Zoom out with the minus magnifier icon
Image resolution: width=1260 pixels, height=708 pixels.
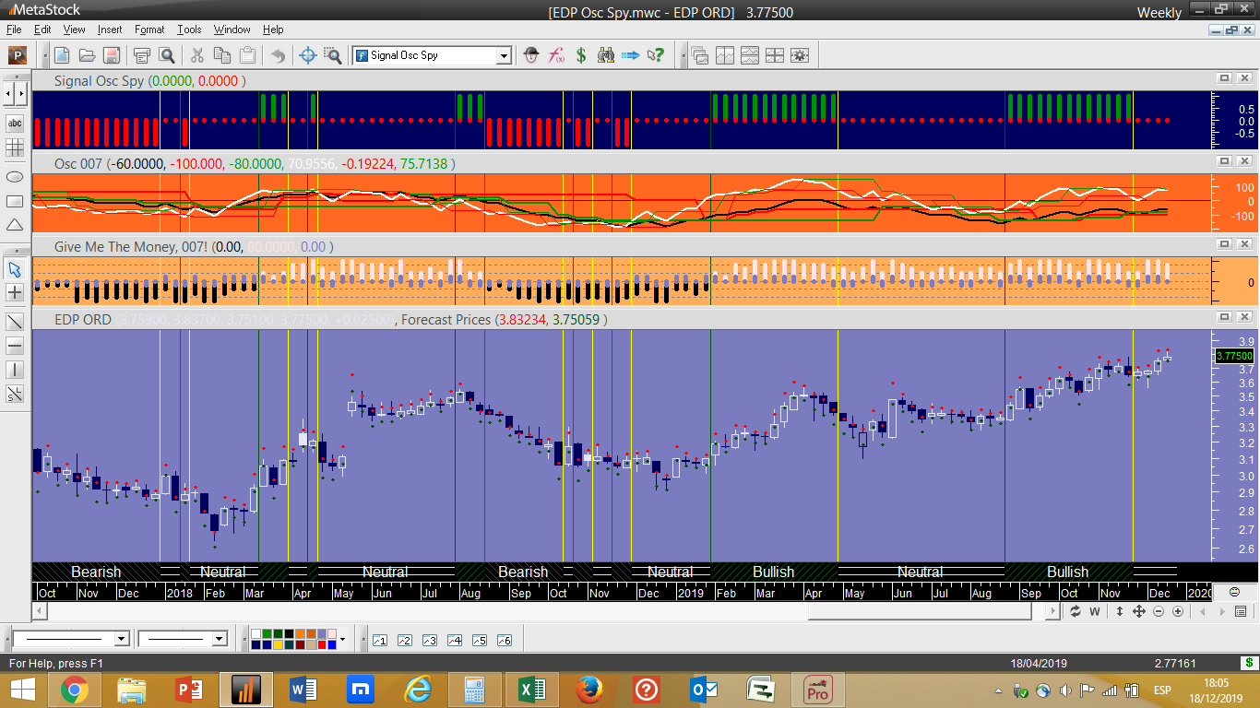pyautogui.click(x=1159, y=611)
